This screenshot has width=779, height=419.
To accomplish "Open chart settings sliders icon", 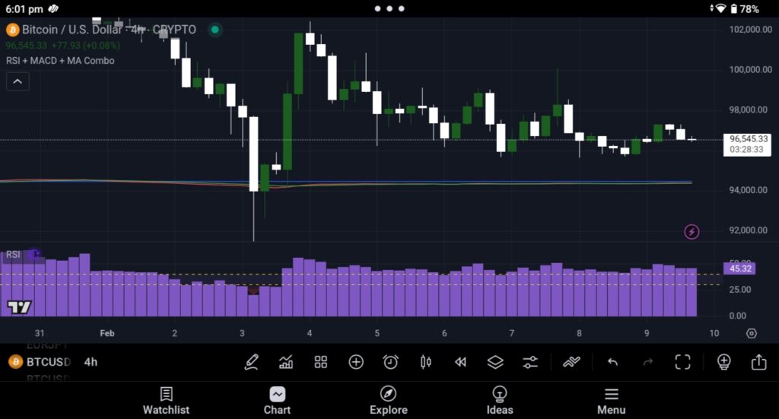I will click(530, 362).
